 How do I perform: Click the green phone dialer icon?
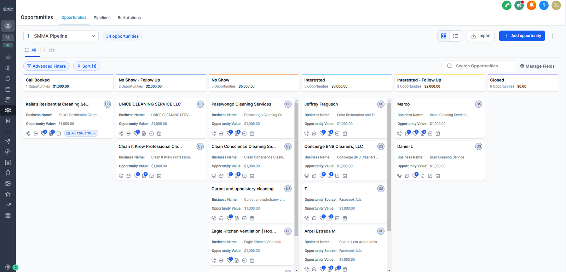507,5
